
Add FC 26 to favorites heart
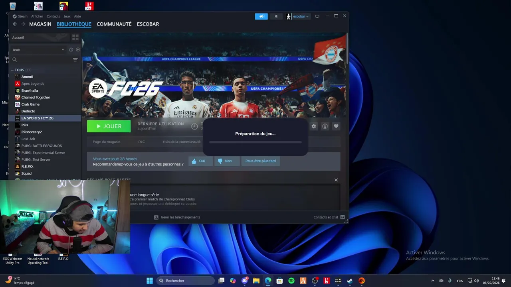pyautogui.click(x=336, y=126)
